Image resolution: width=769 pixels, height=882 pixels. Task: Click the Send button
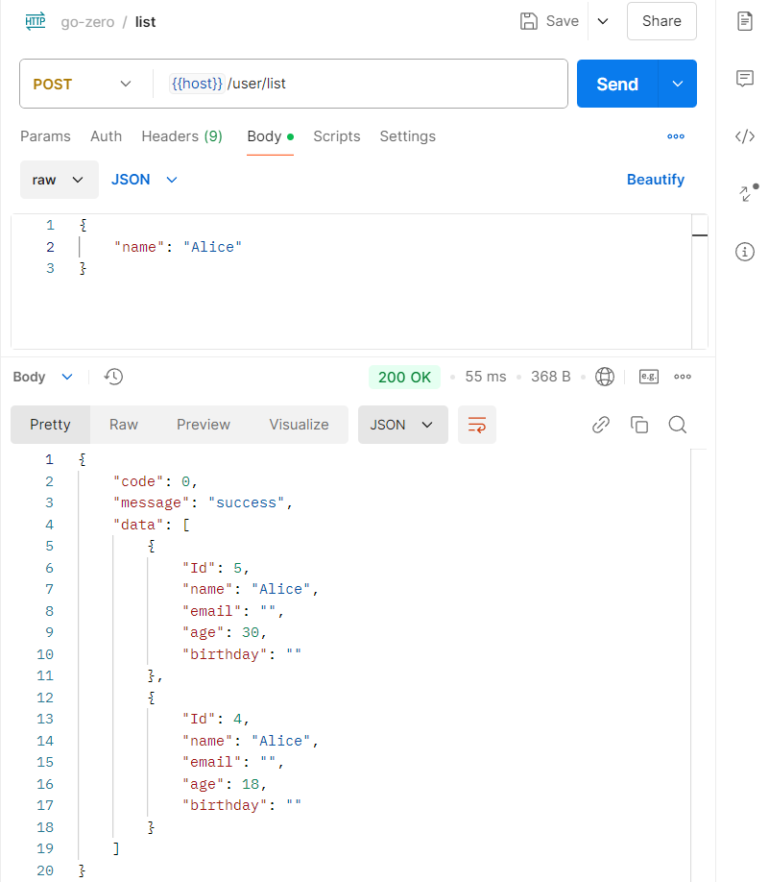pyautogui.click(x=616, y=85)
